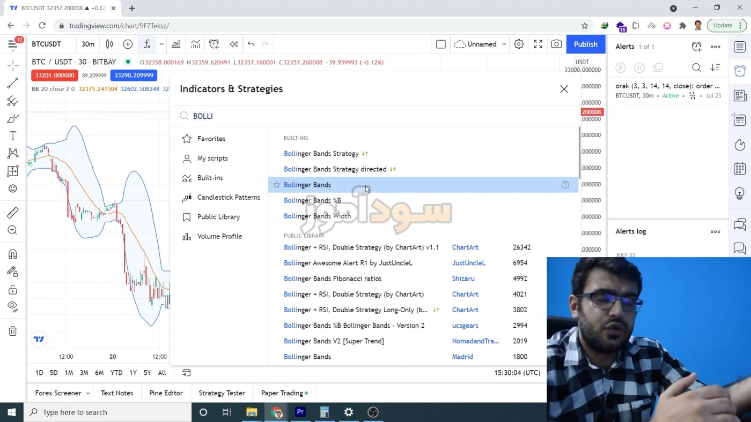
Task: Open financials bar chart icon
Action: [x=176, y=44]
